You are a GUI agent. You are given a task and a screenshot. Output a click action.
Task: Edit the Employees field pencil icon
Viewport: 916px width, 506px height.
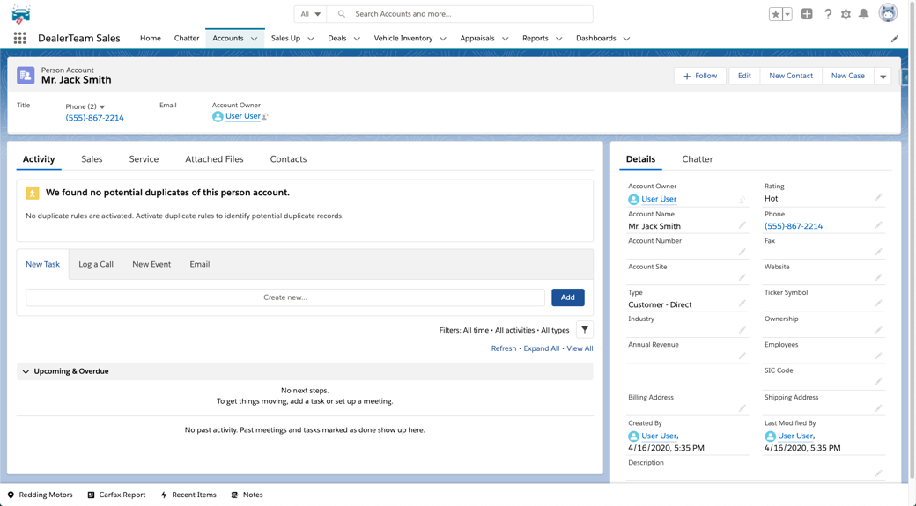(878, 356)
